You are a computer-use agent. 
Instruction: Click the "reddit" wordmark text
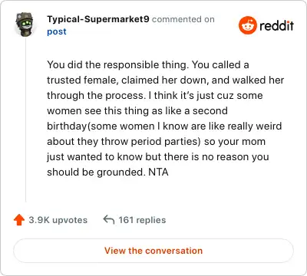coord(276,26)
